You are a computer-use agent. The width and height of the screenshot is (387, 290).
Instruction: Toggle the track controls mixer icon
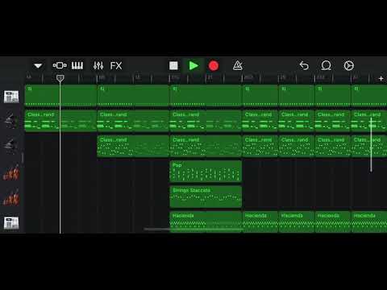pyautogui.click(x=98, y=65)
